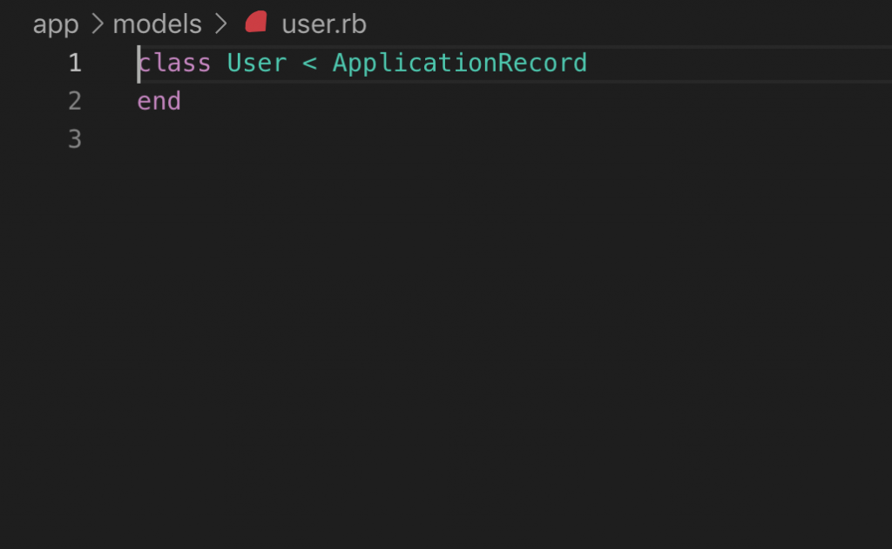892x549 pixels.
Task: Place cursor after 'ApplicationRecord' on line 1
Action: coord(588,63)
